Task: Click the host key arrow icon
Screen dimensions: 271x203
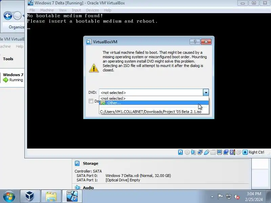Action: (245, 152)
